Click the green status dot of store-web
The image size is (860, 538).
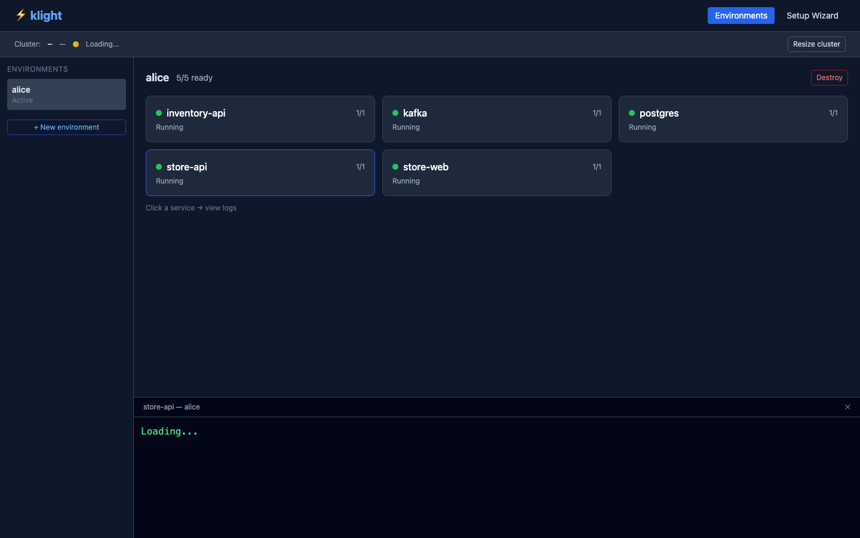tap(395, 167)
